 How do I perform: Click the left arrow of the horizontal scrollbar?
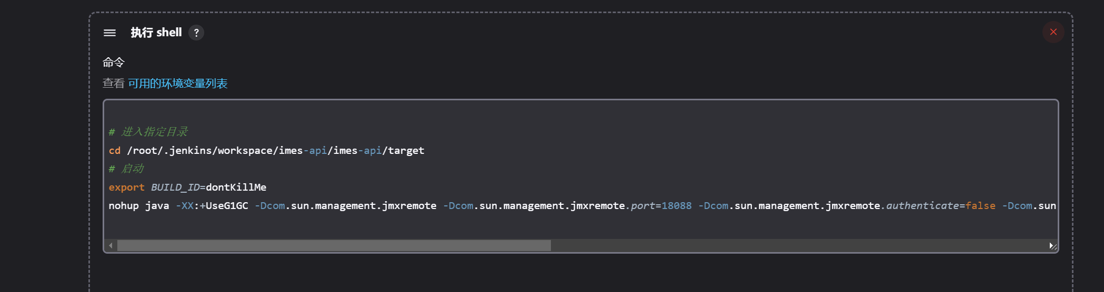click(x=111, y=245)
